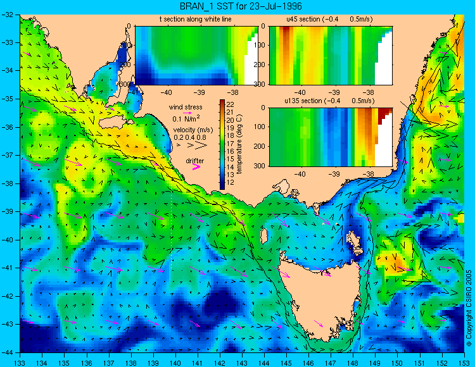Click the 'wind stress' legend label

pyautogui.click(x=186, y=107)
